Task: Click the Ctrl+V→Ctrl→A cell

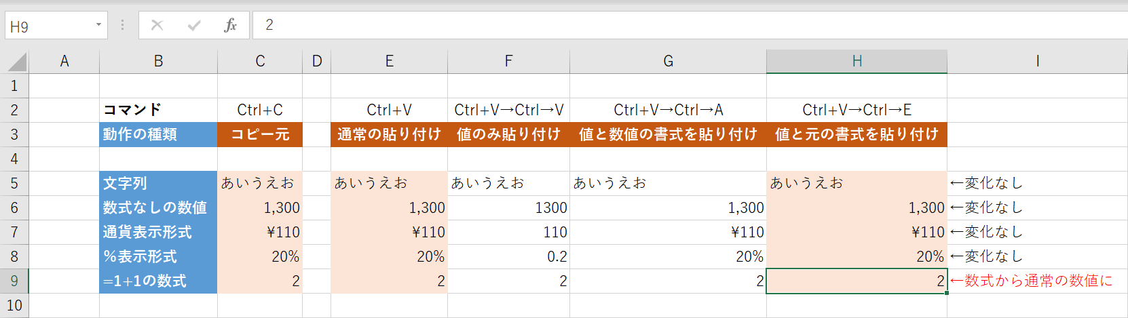Action: [668, 110]
